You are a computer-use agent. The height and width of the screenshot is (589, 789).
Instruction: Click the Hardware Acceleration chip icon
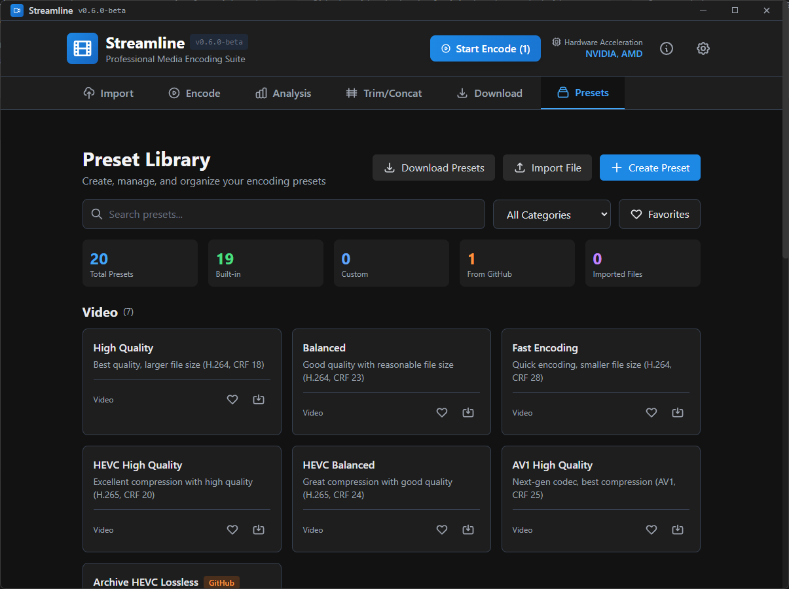[555, 42]
